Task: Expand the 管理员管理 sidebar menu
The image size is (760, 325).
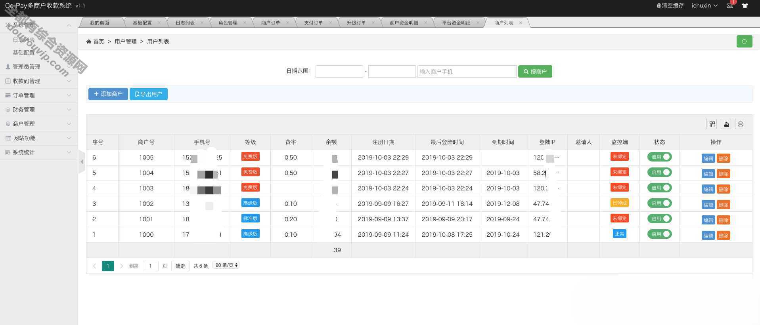Action: 39,67
